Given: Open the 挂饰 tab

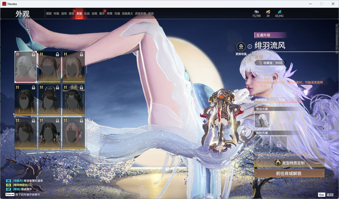Looking at the screenshot, I should point(64,13).
